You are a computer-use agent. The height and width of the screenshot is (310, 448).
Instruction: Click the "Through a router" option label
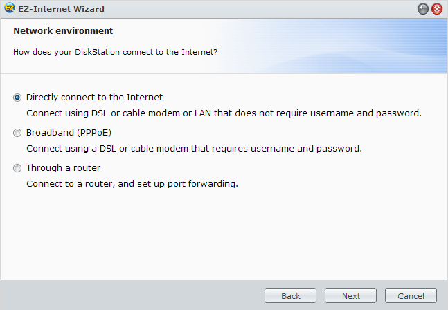63,168
